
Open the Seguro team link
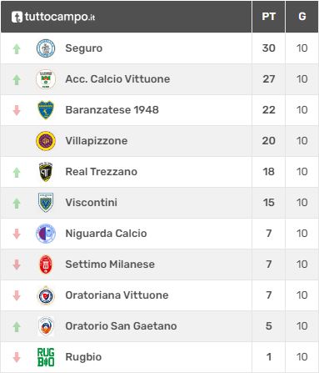coord(84,48)
